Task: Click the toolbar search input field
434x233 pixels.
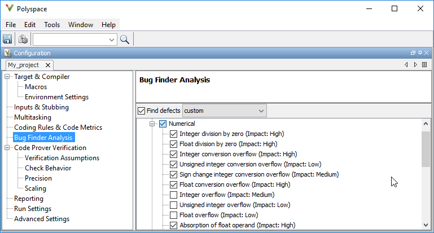Action: click(69, 39)
